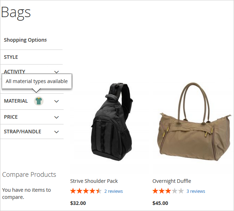Click the $32.00 price label
This screenshot has height=211, width=234.
point(78,203)
